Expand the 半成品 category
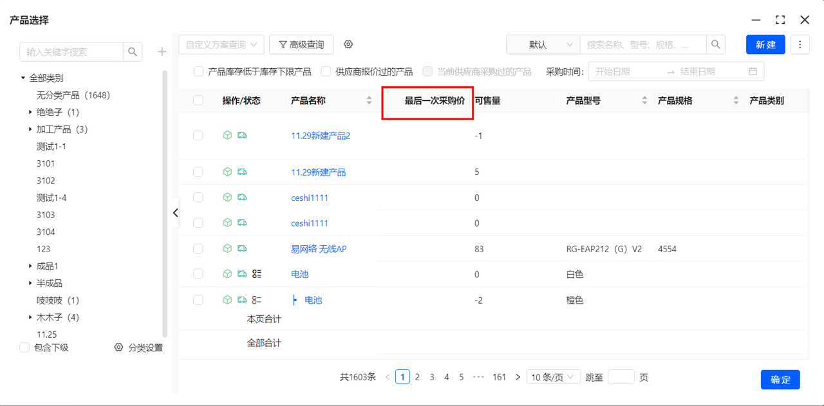The height and width of the screenshot is (406, 824). [x=30, y=283]
